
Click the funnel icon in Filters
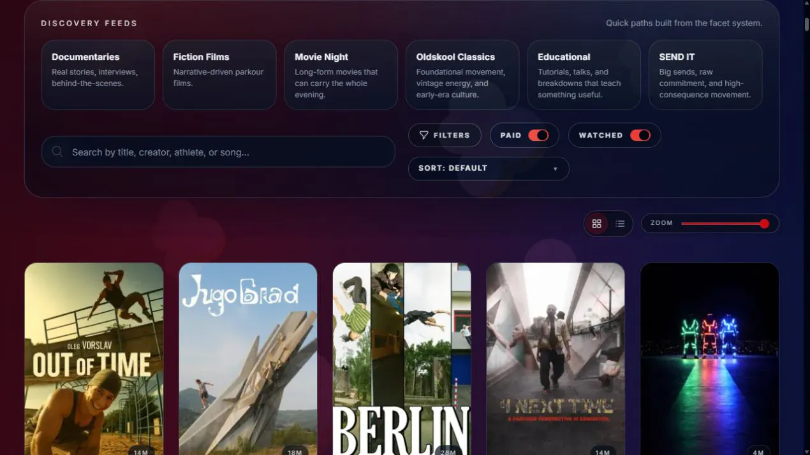click(423, 135)
